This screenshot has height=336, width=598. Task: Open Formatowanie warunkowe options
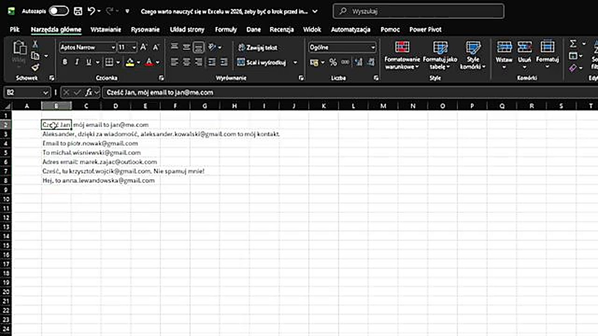(x=402, y=56)
